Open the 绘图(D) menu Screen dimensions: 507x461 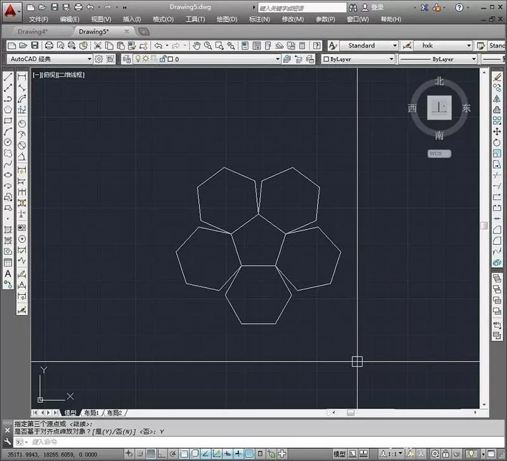click(x=227, y=20)
